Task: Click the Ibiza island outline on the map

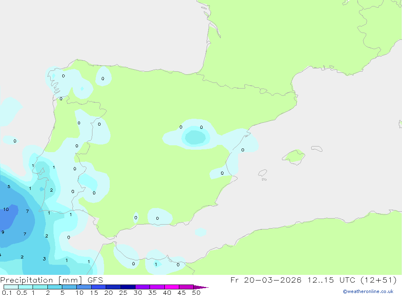Action: pos(263,173)
